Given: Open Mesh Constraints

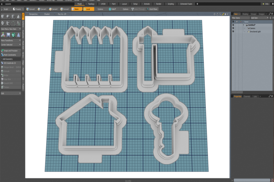Looking at the screenshot, I should click(11, 55).
